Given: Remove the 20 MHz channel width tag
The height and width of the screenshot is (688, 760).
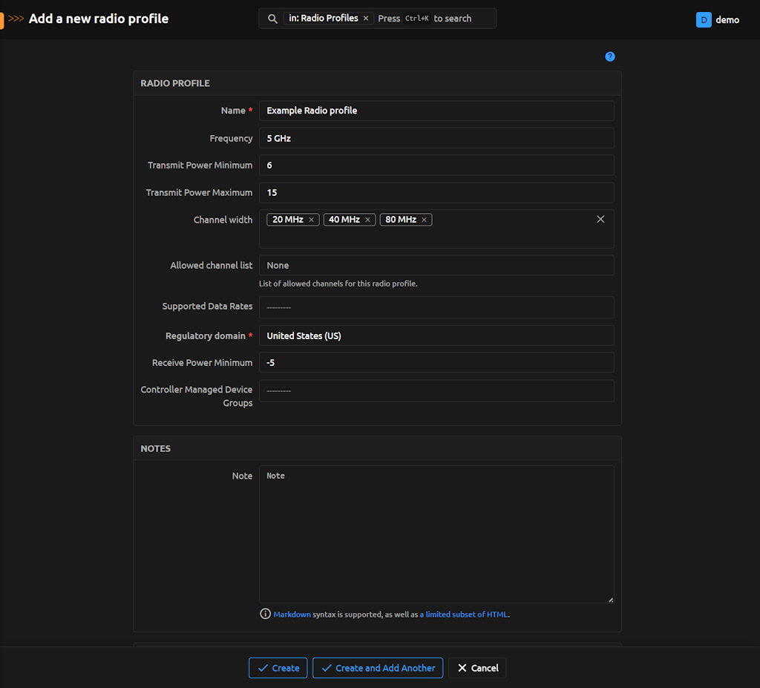Looking at the screenshot, I should point(312,220).
